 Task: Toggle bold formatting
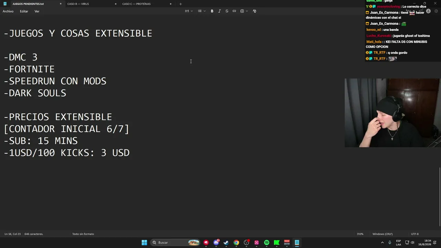tap(212, 11)
